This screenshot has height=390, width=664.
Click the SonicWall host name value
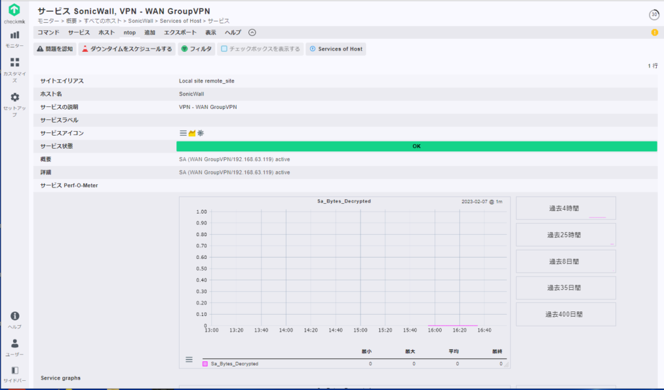click(x=191, y=94)
